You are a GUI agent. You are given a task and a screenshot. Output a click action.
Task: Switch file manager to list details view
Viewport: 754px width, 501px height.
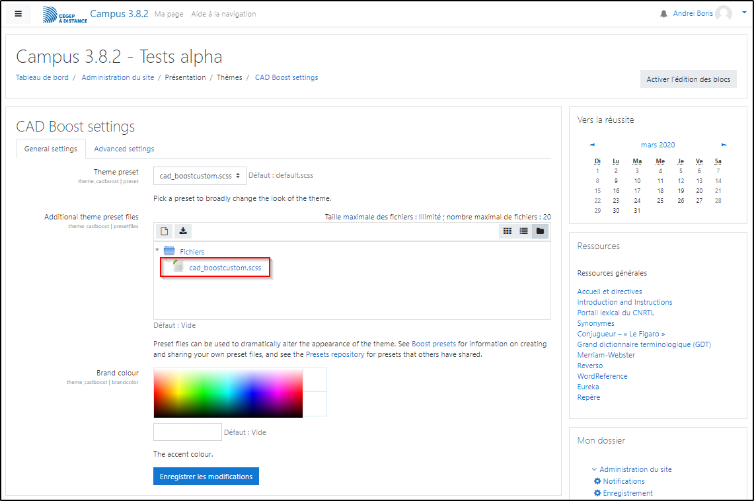tap(524, 231)
